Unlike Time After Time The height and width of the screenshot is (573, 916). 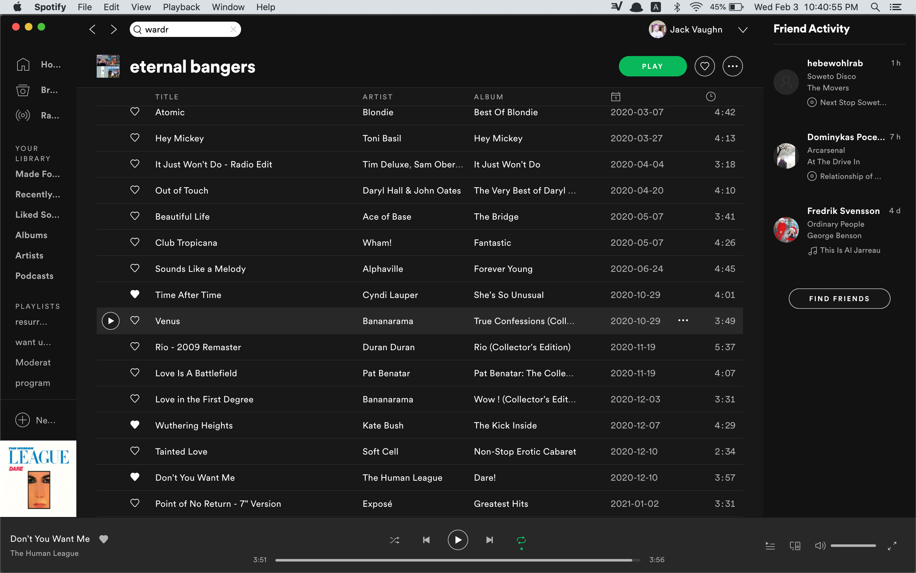coord(135,294)
